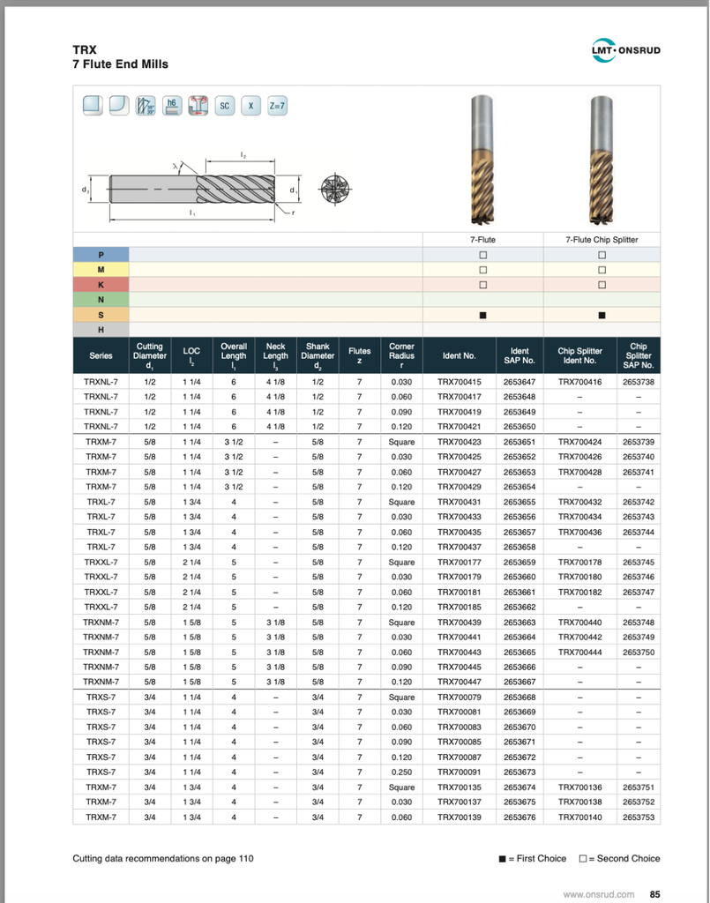710x903 pixels.
Task: Click the end mill side-view dimension drawing
Action: coord(191,188)
